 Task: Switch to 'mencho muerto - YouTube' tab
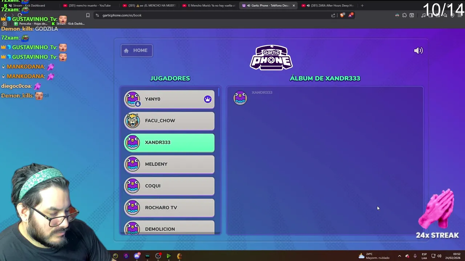coord(88,5)
